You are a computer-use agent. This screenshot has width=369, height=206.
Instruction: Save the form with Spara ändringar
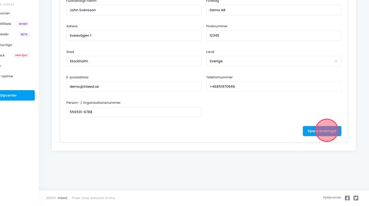[322, 131]
